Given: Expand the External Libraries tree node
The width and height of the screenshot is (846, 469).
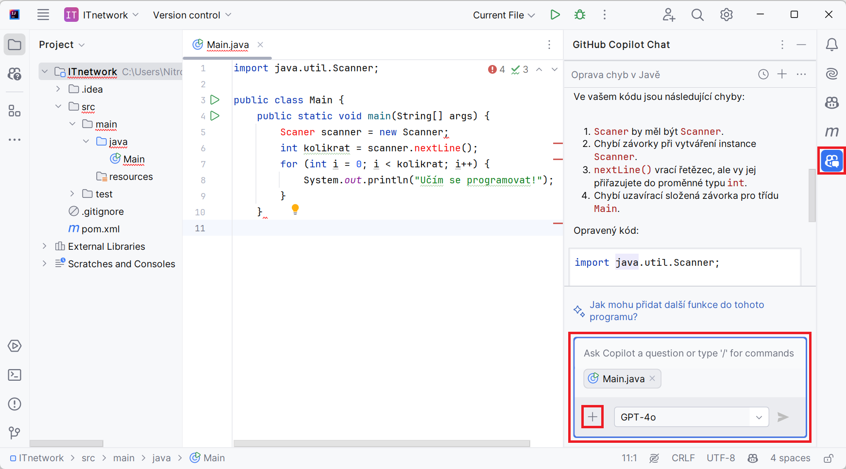Looking at the screenshot, I should tap(45, 246).
